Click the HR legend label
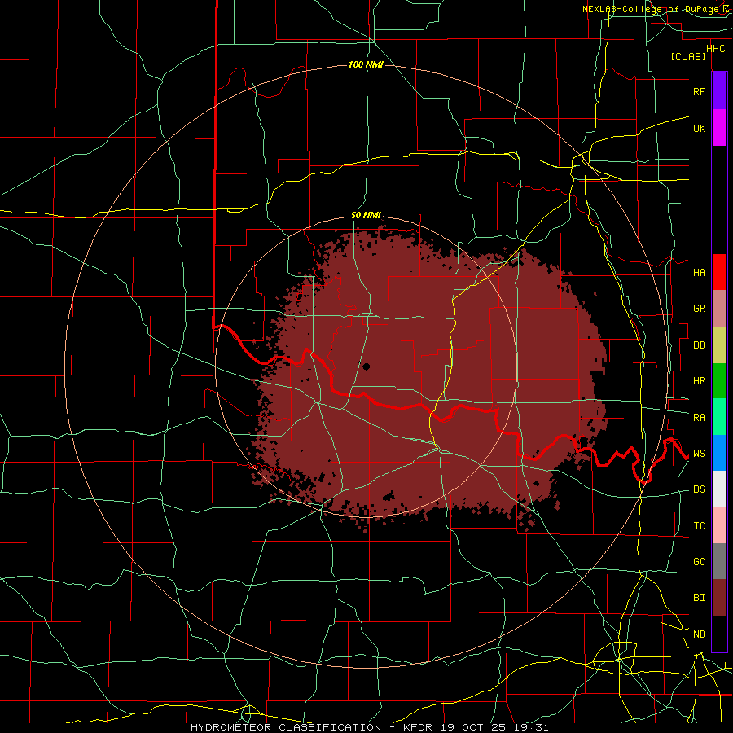Screen dimensions: 733x733 699,381
